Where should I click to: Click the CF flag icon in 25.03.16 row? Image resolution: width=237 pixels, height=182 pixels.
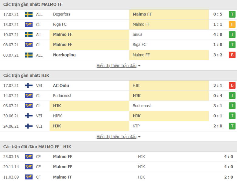pyautogui.click(x=29, y=157)
